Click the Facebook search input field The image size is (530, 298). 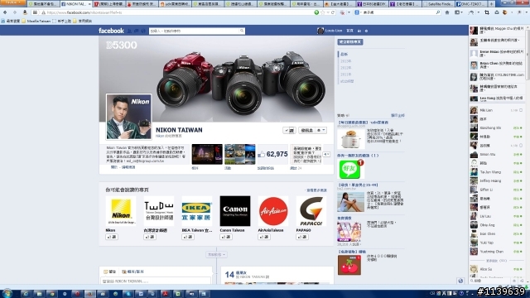(194, 31)
